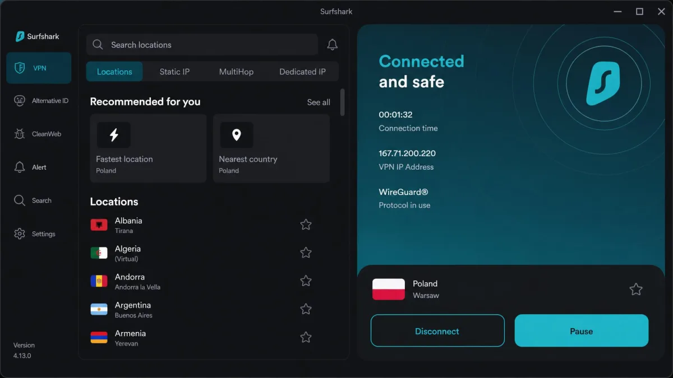
Task: Switch to the Dedicated IP tab
Action: coord(302,72)
